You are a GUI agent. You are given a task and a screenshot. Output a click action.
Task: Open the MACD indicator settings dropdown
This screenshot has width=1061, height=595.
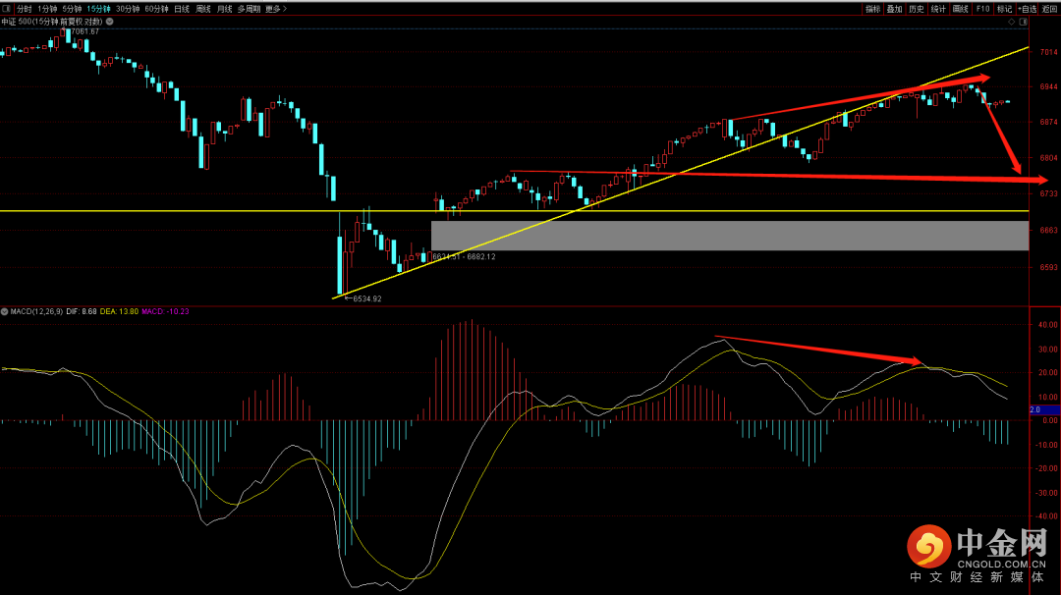tap(5, 311)
